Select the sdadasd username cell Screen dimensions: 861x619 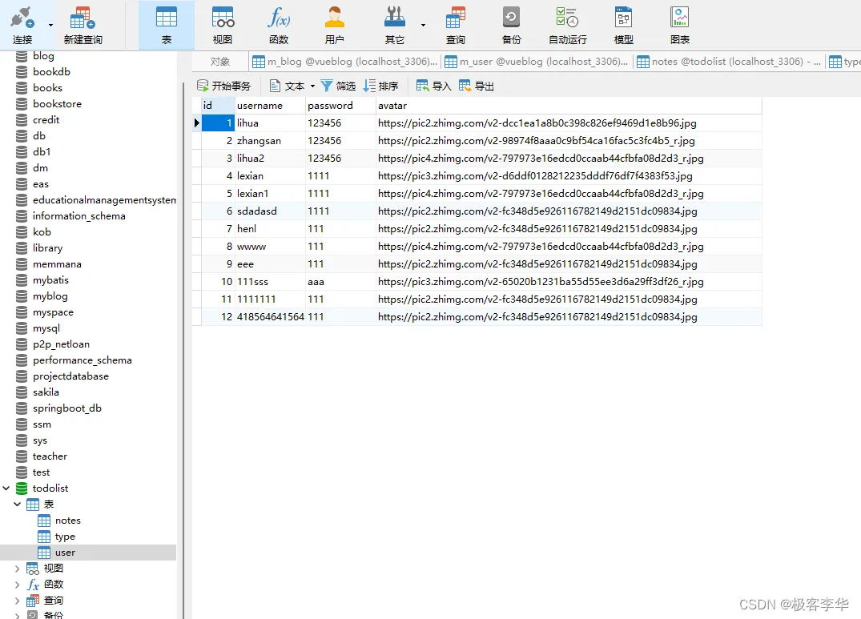click(x=270, y=211)
